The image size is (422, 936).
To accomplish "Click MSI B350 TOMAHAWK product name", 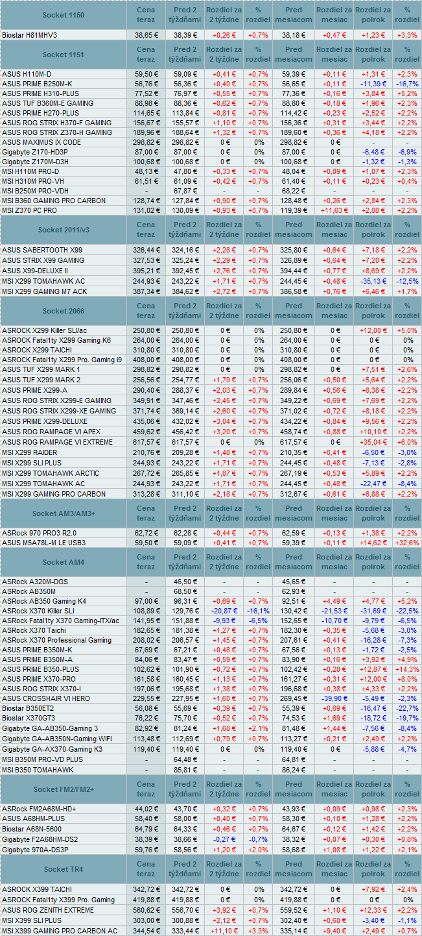I will coord(38,770).
